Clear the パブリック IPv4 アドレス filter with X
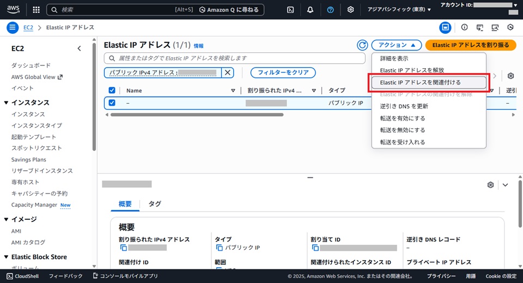The width and height of the screenshot is (523, 283). (228, 73)
